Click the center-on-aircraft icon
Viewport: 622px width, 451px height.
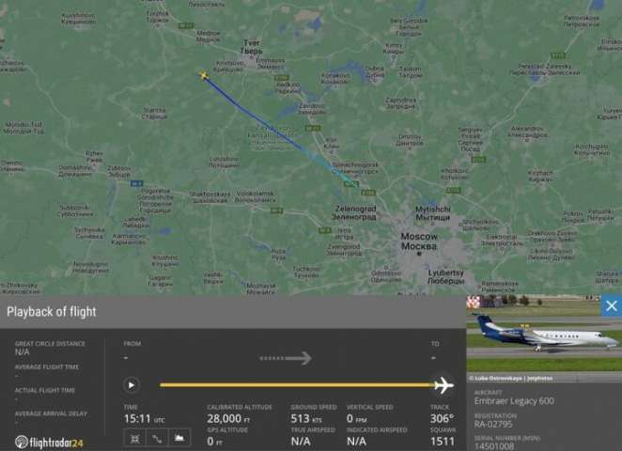coord(135,438)
